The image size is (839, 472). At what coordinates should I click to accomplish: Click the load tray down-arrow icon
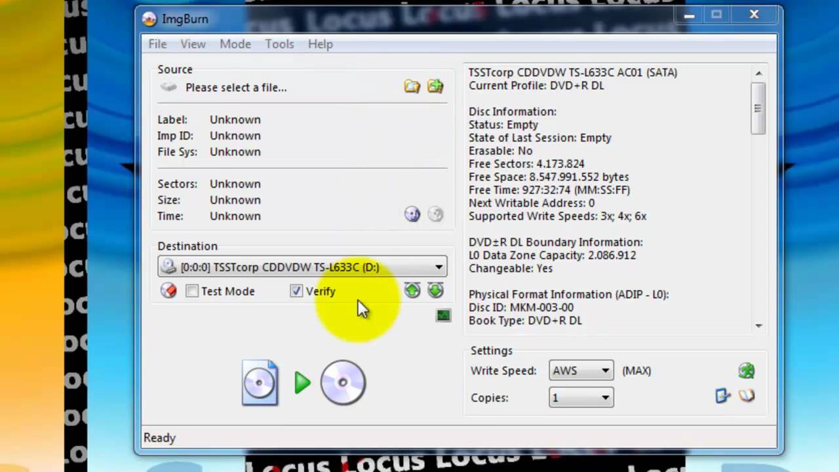coord(435,290)
